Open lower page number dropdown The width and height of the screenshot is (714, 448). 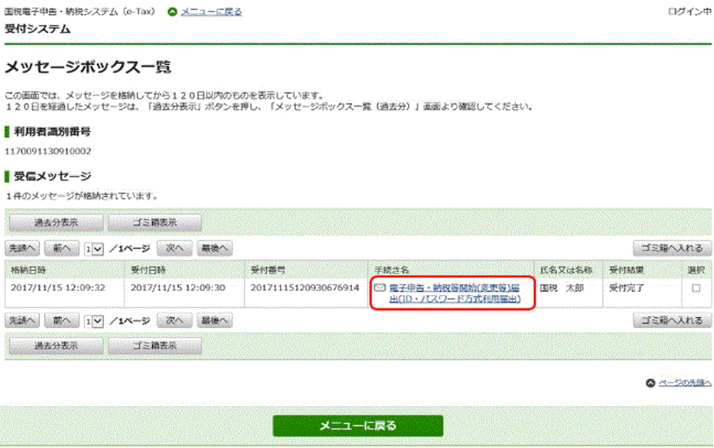click(x=94, y=322)
